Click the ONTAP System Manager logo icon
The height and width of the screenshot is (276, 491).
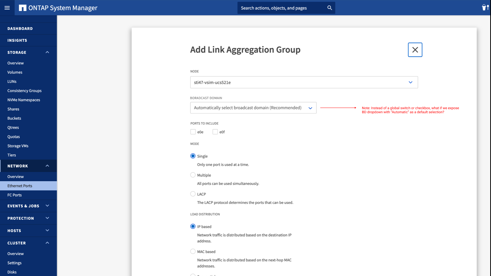(x=23, y=7)
